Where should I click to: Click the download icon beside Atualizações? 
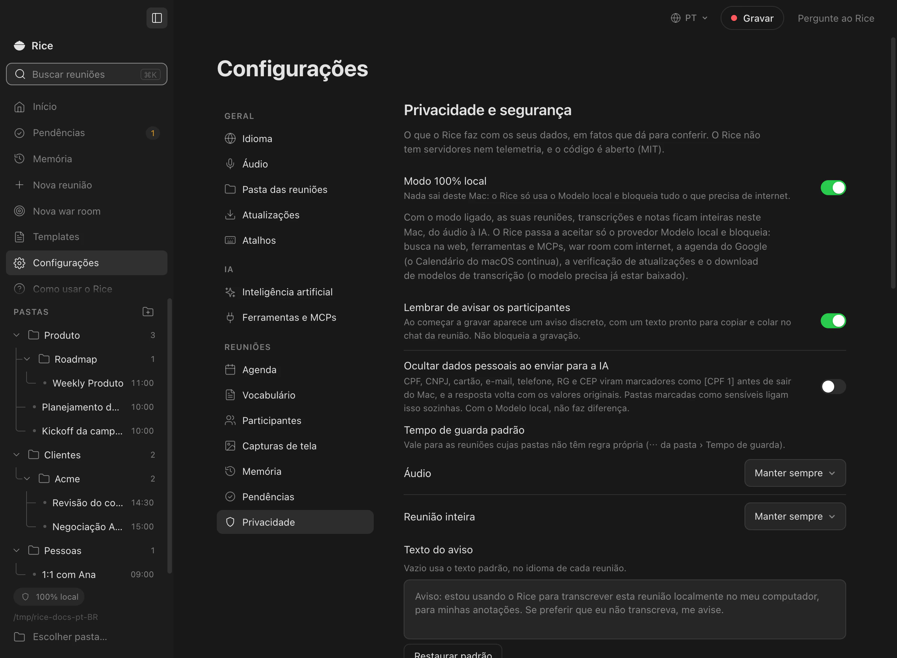(x=230, y=215)
